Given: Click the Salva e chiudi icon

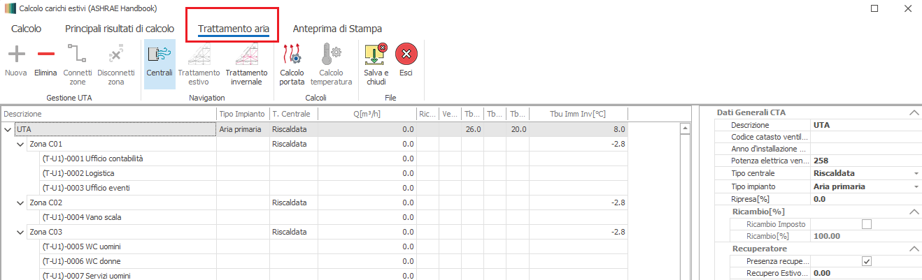Looking at the screenshot, I should tap(376, 54).
